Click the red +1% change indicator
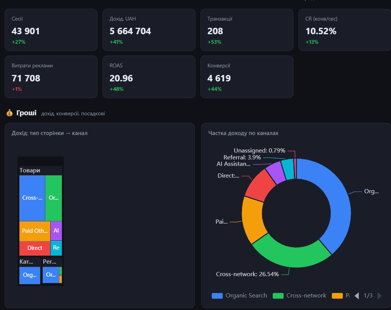Image resolution: width=391 pixels, height=310 pixels. click(x=17, y=89)
